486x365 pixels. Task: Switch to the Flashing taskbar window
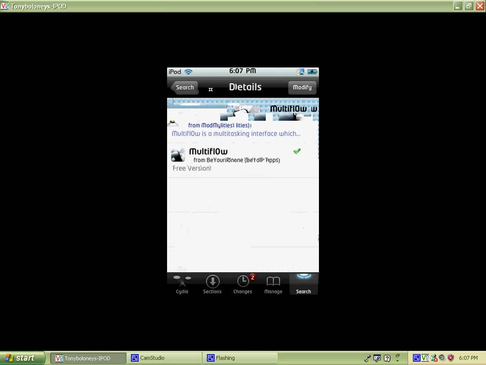coord(239,358)
